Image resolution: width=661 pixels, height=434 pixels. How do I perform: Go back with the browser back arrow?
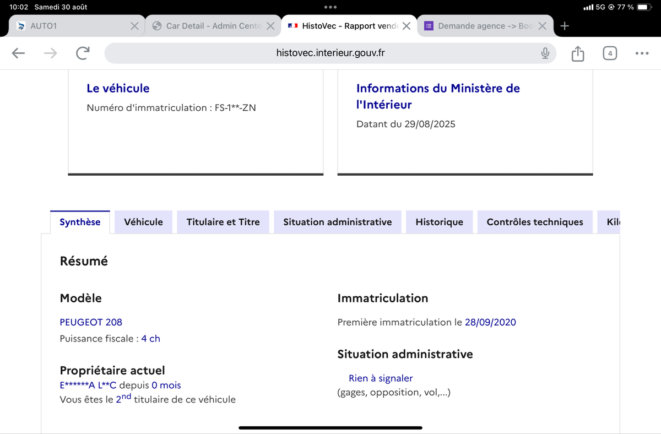[x=19, y=53]
